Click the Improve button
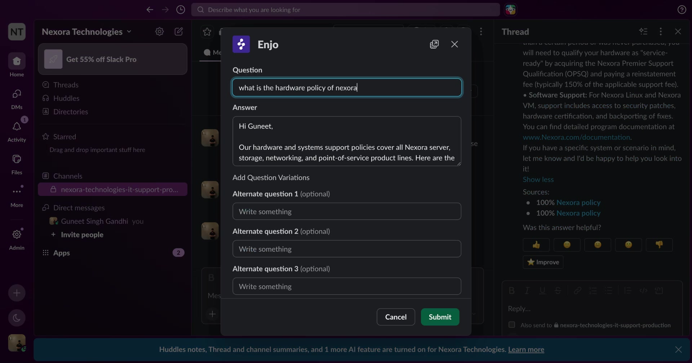The height and width of the screenshot is (363, 692). pos(543,262)
